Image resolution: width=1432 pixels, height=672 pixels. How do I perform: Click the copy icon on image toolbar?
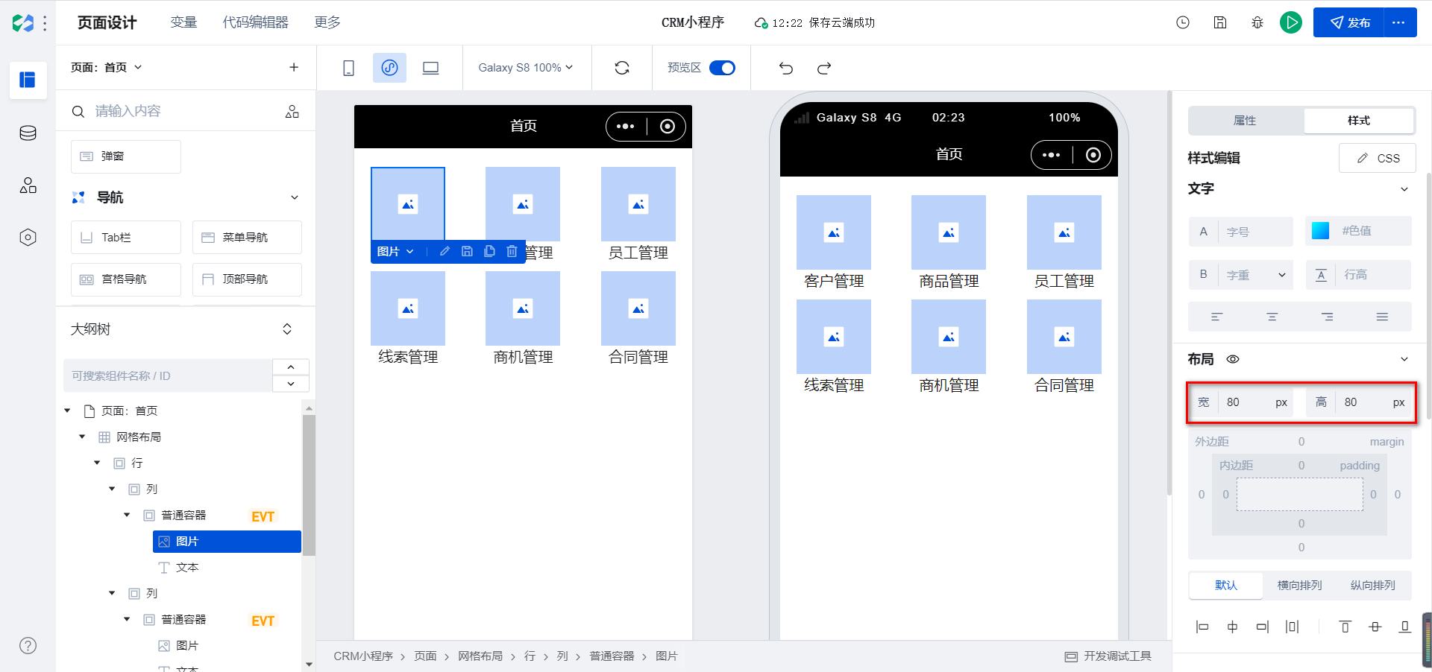coord(489,251)
